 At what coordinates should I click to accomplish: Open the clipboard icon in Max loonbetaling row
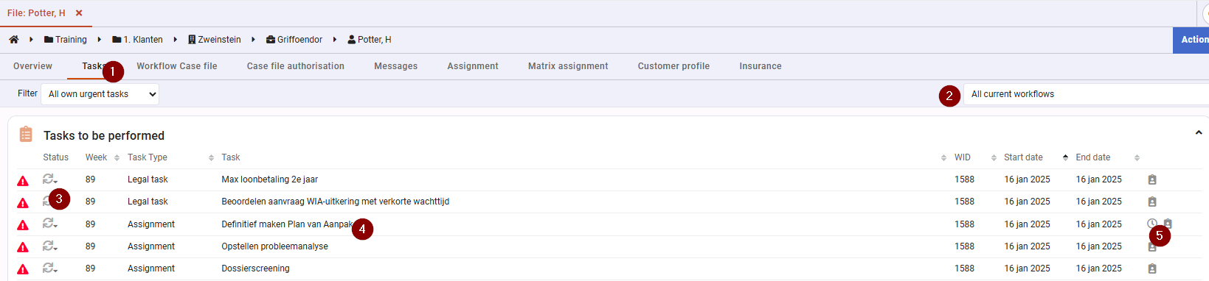pyautogui.click(x=1152, y=179)
